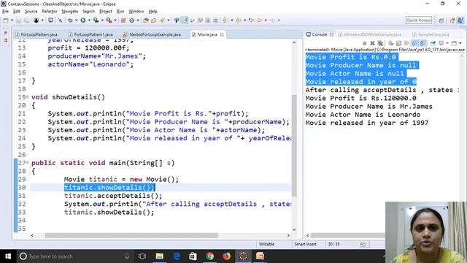Viewport: 467px width, 263px height.
Task: Switch to the Java EE perspective icon
Action: (x=452, y=20)
